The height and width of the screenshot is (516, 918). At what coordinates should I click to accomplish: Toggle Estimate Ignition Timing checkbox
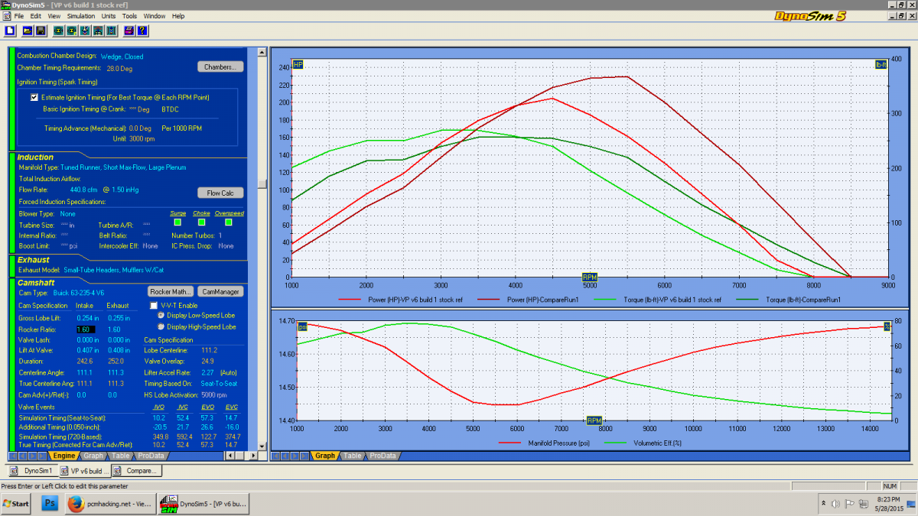(x=34, y=97)
